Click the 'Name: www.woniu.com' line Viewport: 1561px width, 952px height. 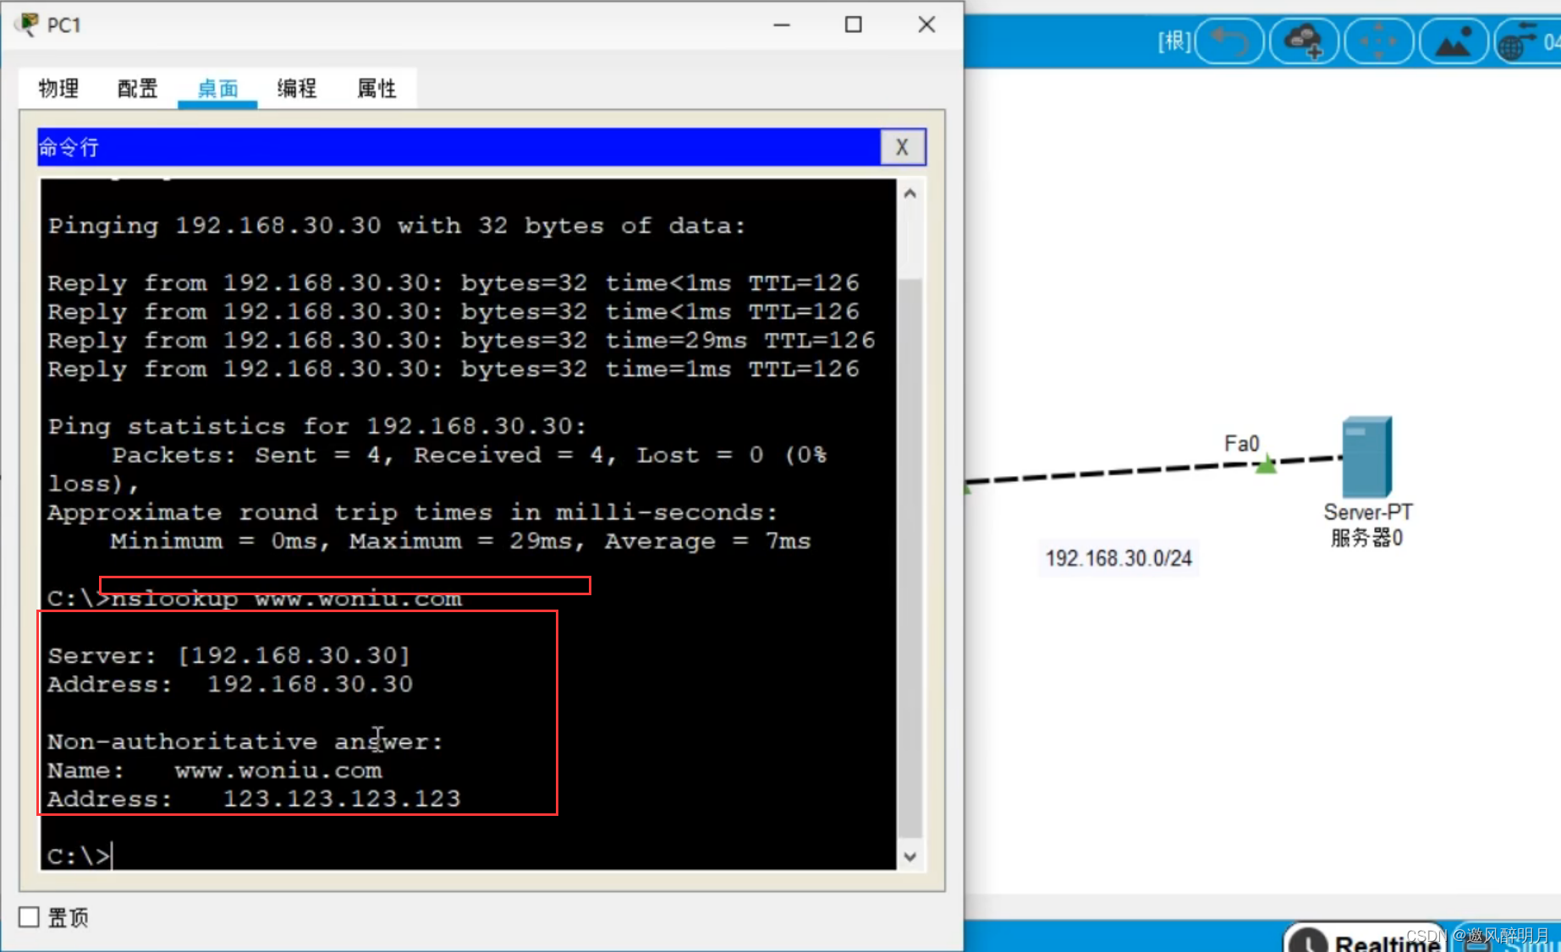215,770
